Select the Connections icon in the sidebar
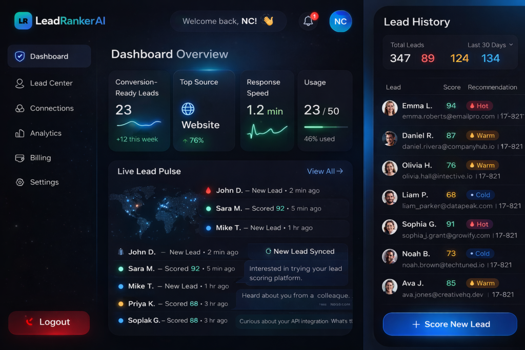The width and height of the screenshot is (525, 350). click(19, 108)
